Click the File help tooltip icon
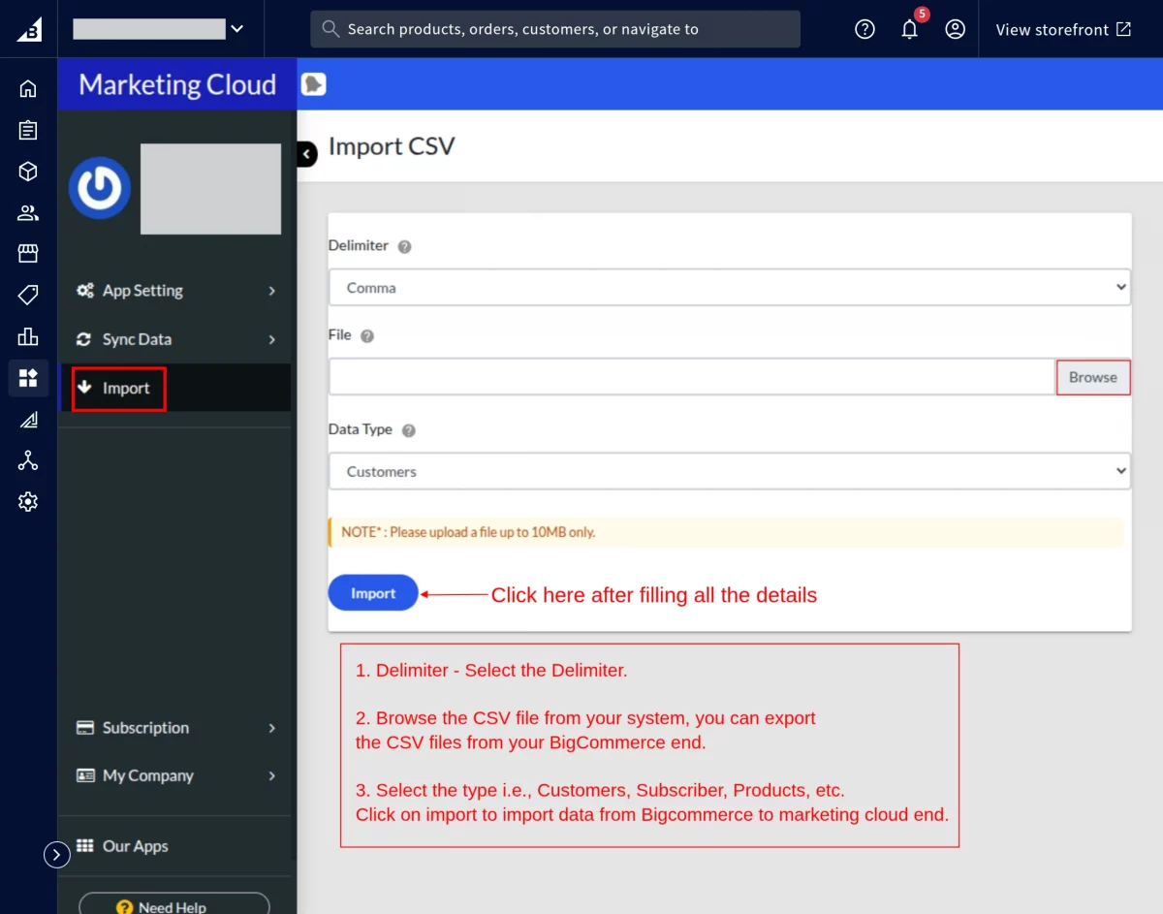Image resolution: width=1163 pixels, height=914 pixels. [x=367, y=336]
